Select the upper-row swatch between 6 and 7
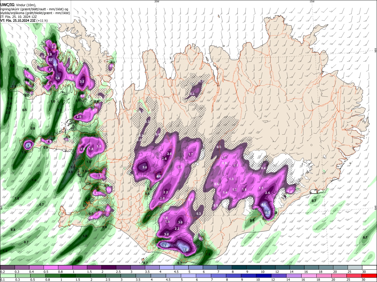The image size is (377, 282). 210,268
